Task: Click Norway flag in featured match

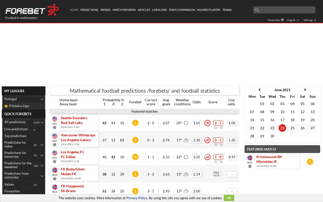Action: pos(250,158)
